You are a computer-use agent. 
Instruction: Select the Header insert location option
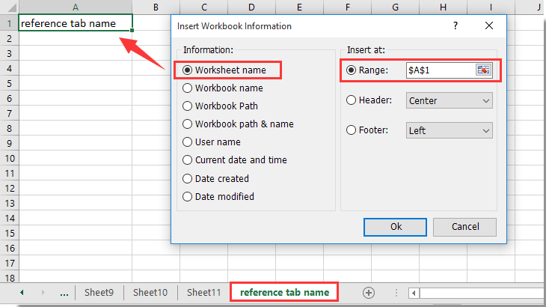tap(350, 100)
